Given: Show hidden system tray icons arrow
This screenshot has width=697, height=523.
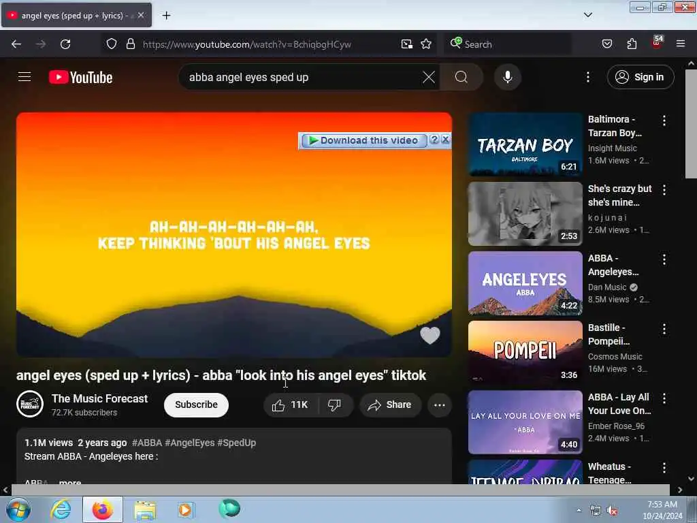Looking at the screenshot, I should [x=579, y=510].
